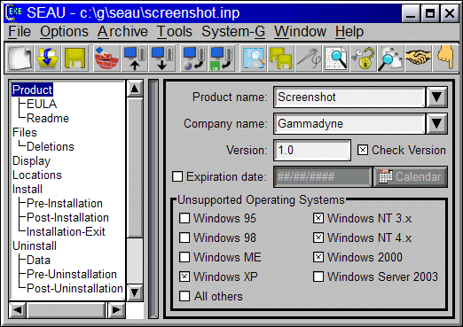Click the pointing hand toolbar icon
This screenshot has width=463, height=327.
(x=446, y=58)
